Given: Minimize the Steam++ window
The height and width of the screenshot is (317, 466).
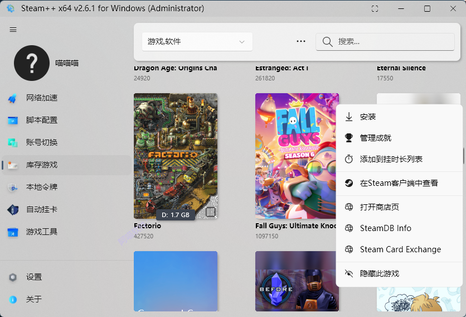Looking at the screenshot, I should tap(401, 8).
